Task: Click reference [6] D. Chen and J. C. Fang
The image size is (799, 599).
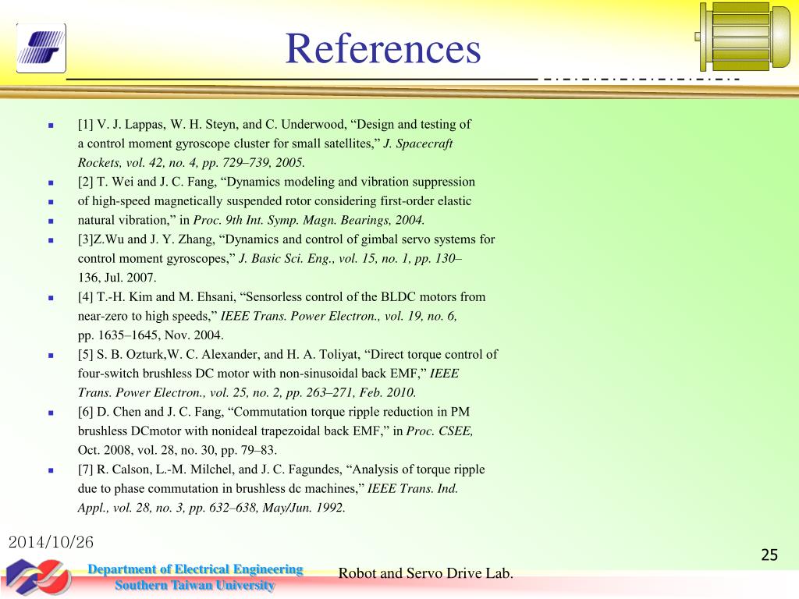Action: (x=274, y=412)
